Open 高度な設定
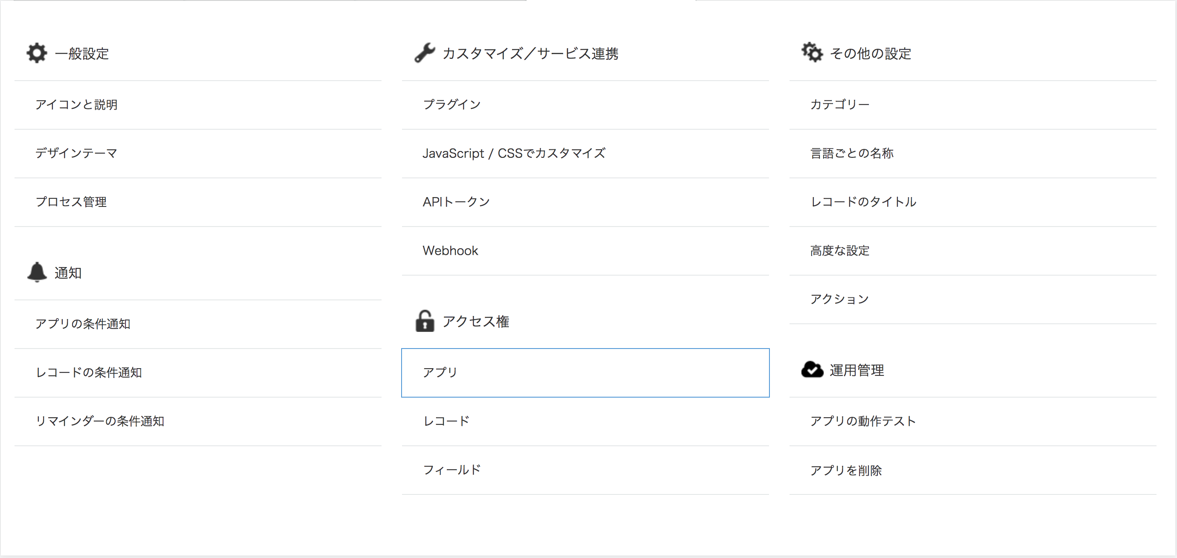 click(x=973, y=251)
